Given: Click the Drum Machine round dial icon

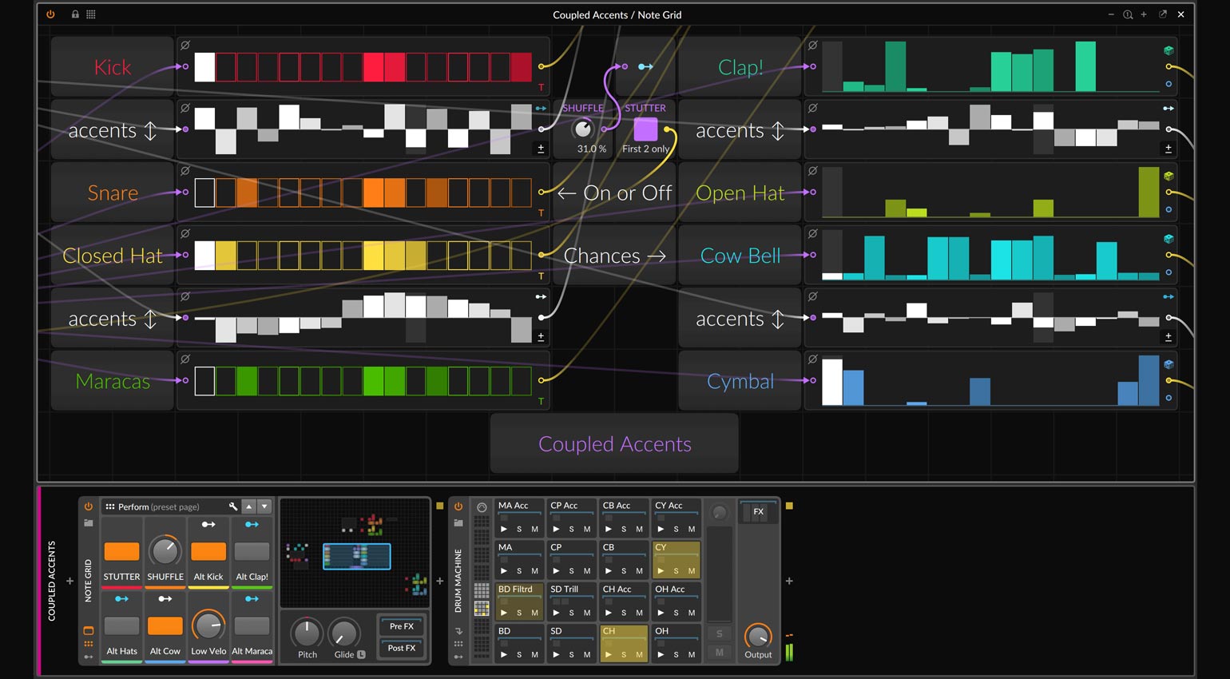Looking at the screenshot, I should [482, 507].
